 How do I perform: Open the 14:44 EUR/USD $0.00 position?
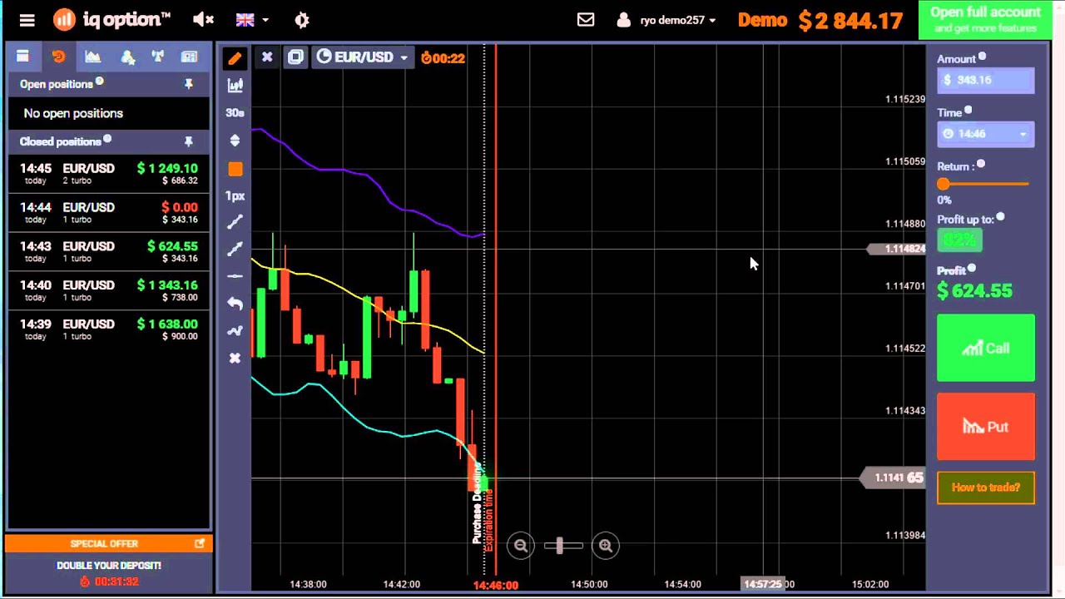pos(108,213)
